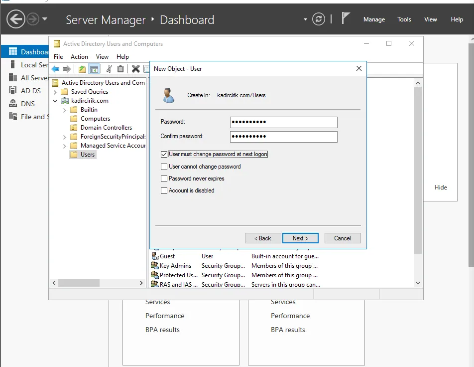Open the navigation history dropdown arrow

pos(45,19)
